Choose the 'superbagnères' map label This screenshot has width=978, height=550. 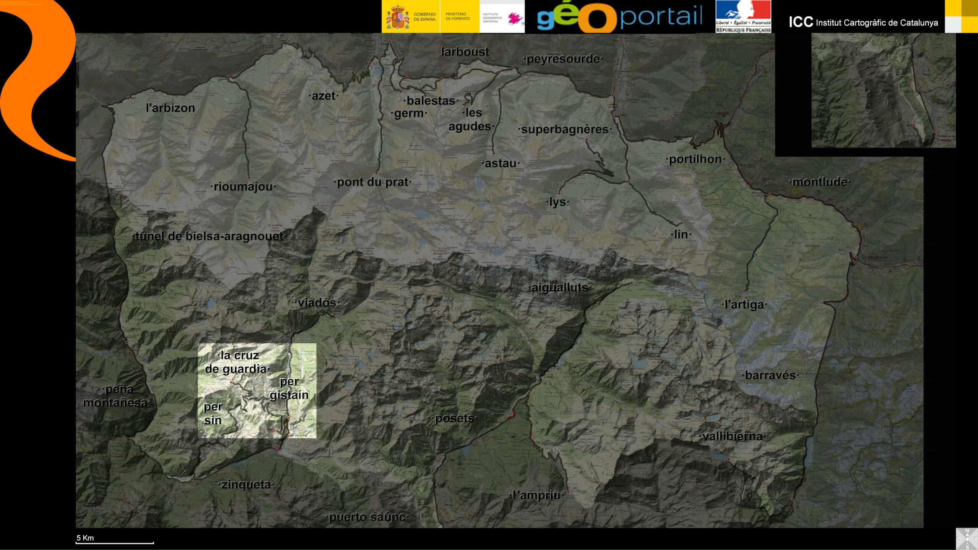tap(564, 129)
